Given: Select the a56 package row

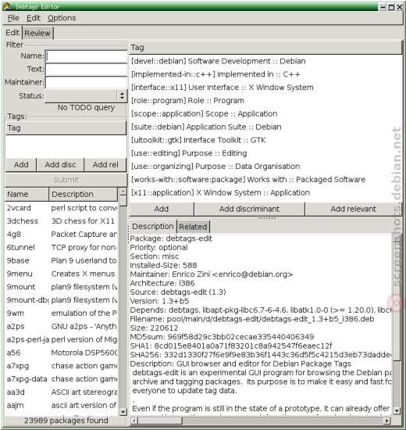Looking at the screenshot, I should point(62,353).
